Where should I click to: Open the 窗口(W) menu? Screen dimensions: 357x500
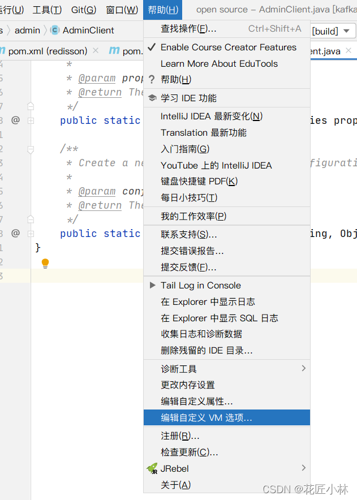(122, 10)
